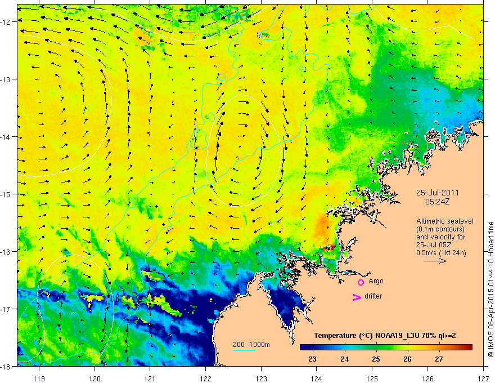Click the 126 longitude axis label
This screenshot has height=383, width=495.
[x=427, y=378]
